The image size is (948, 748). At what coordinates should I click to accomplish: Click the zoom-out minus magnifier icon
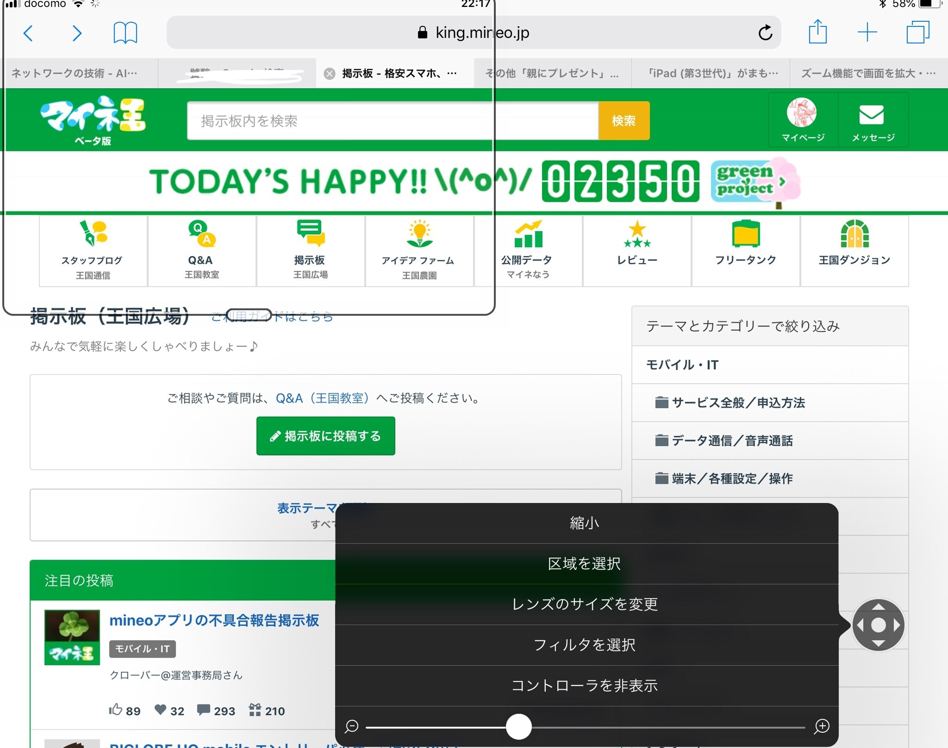coord(352,726)
